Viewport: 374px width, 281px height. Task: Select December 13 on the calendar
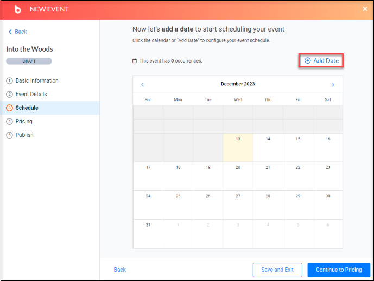(238, 147)
